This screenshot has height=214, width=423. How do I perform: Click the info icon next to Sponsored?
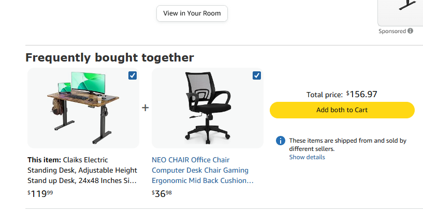[411, 30]
